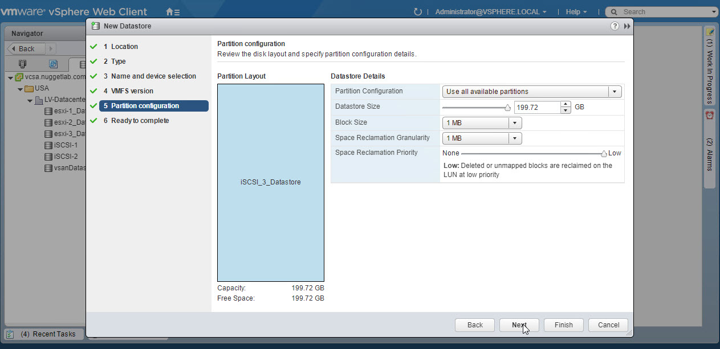Collapse the USA folder tree node
This screenshot has height=349, width=720.
20,89
